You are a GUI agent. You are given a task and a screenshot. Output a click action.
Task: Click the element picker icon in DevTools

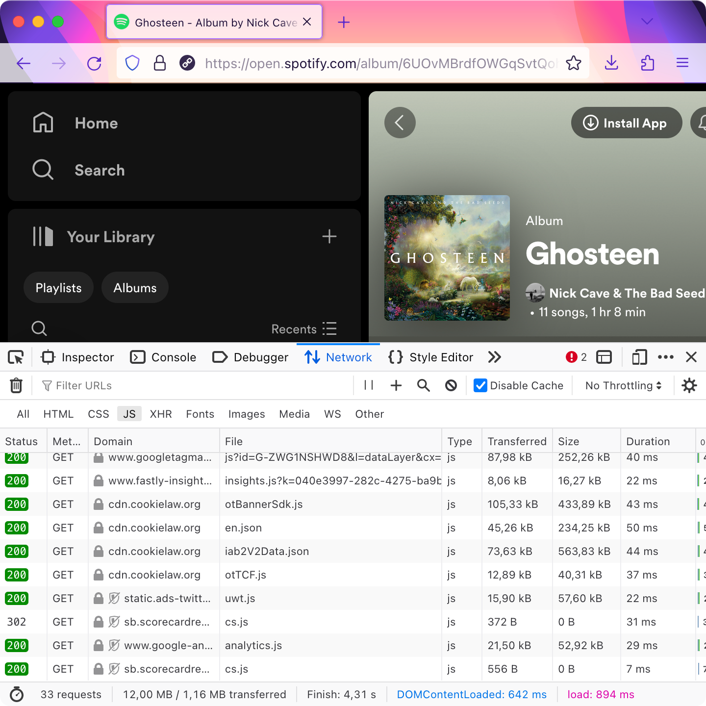click(x=16, y=357)
